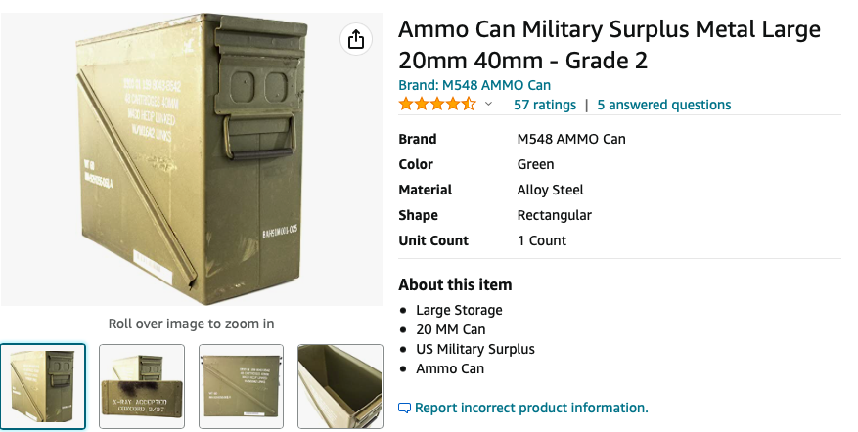
Task: Click the orange star rating icons
Action: click(x=437, y=105)
